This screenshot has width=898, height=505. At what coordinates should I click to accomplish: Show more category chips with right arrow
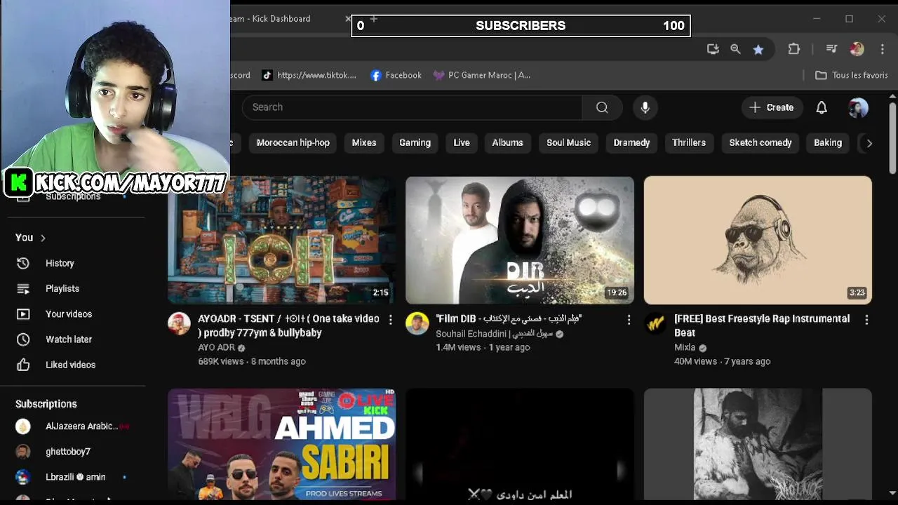coord(869,142)
